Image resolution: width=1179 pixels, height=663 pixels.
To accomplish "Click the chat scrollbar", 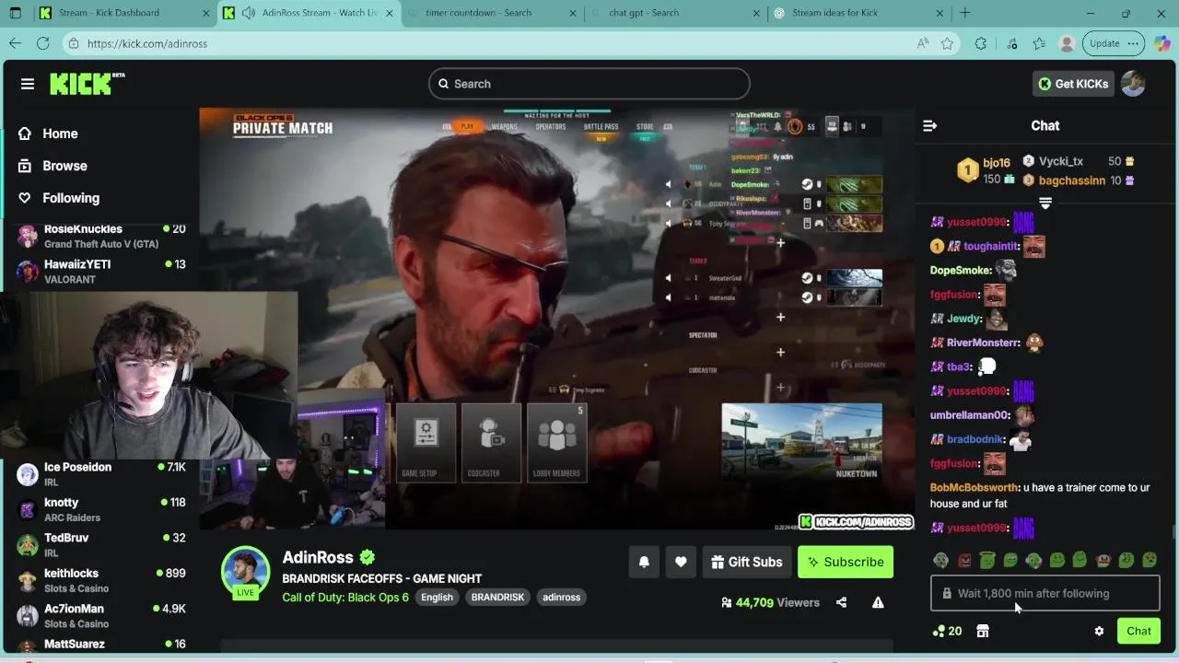I will point(1173,534).
